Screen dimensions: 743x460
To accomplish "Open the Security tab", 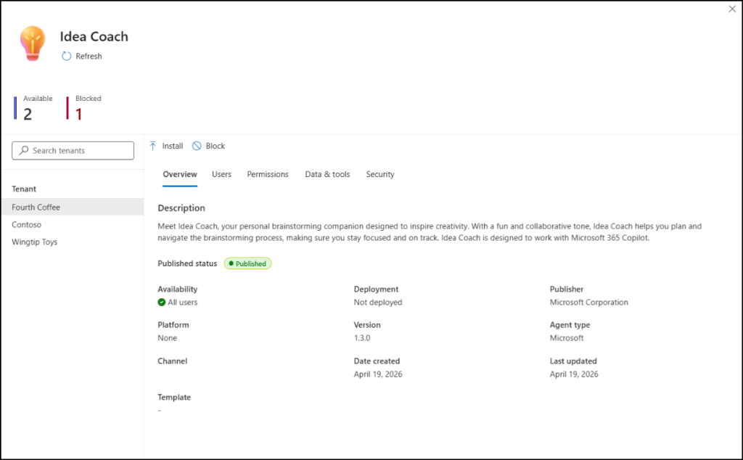I will [x=380, y=174].
